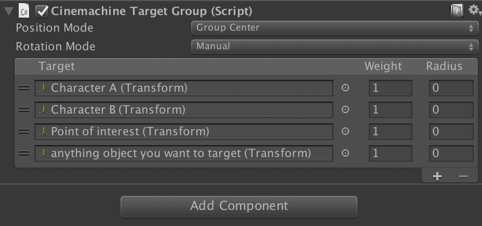Open object picker for Character A target

345,88
